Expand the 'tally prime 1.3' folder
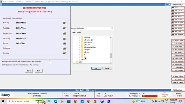 pyautogui.click(x=79, y=40)
